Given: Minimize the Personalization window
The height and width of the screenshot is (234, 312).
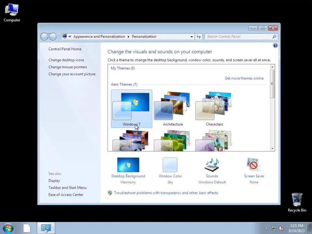Looking at the screenshot, I should pyautogui.click(x=253, y=28).
